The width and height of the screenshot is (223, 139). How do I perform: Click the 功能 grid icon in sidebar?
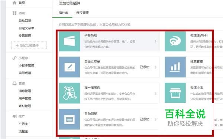[x=14, y=13]
